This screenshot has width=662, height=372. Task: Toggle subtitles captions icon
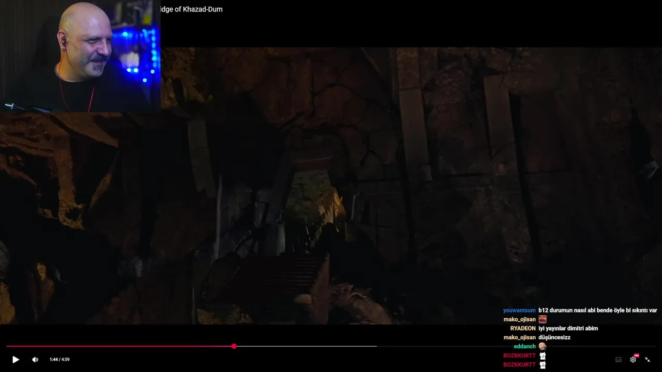tap(619, 360)
